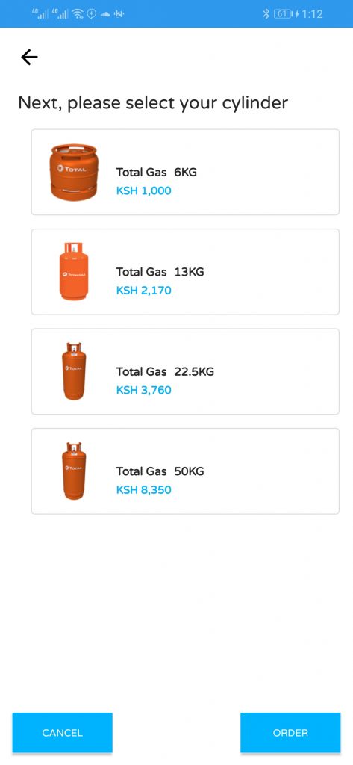Tap the Bluetooth status icon
Screen dimensions: 353x765
point(266,13)
